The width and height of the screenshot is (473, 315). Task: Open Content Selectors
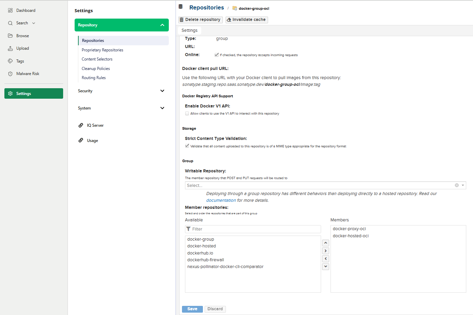coord(97,59)
